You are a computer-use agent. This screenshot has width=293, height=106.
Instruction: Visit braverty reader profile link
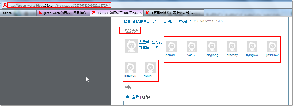click(232, 55)
